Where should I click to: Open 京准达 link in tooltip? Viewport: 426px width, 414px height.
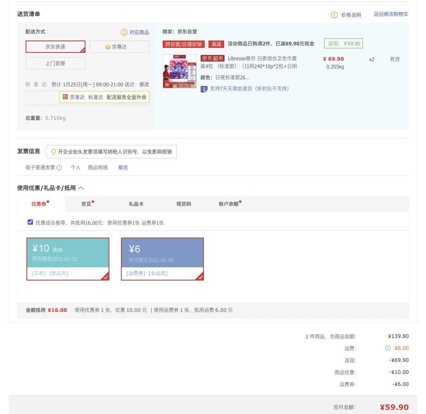[77, 97]
